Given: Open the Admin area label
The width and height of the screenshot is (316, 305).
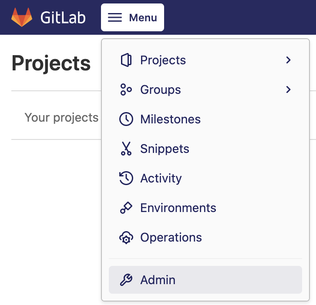Looking at the screenshot, I should point(158,280).
